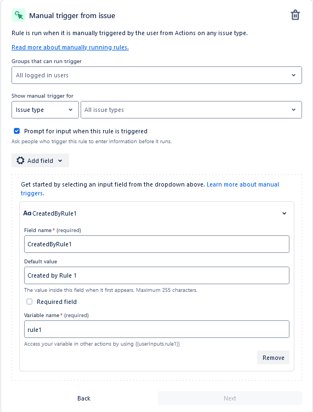The image size is (313, 412).
Task: Click the Aa text field type icon
Action: pos(27,213)
